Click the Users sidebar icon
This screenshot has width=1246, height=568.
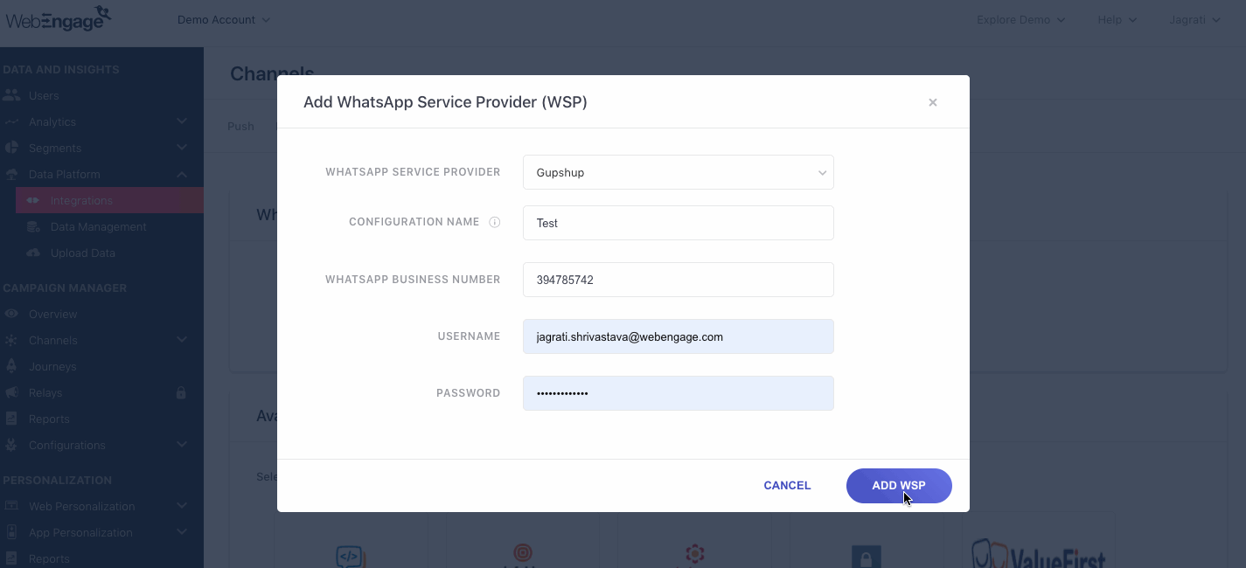click(x=11, y=95)
